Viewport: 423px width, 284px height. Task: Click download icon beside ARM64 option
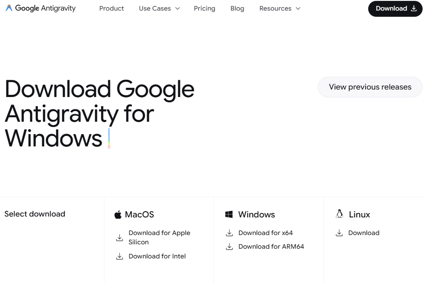[x=229, y=247]
